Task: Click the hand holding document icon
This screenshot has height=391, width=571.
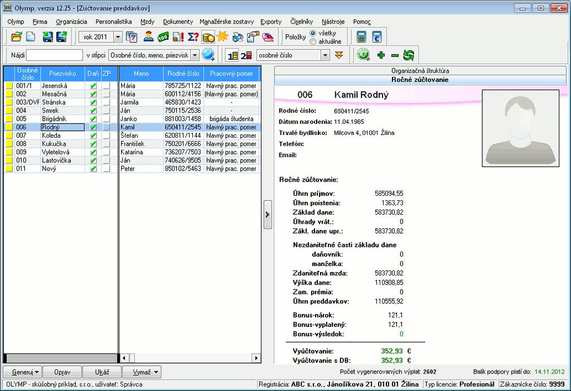Action: [x=253, y=37]
